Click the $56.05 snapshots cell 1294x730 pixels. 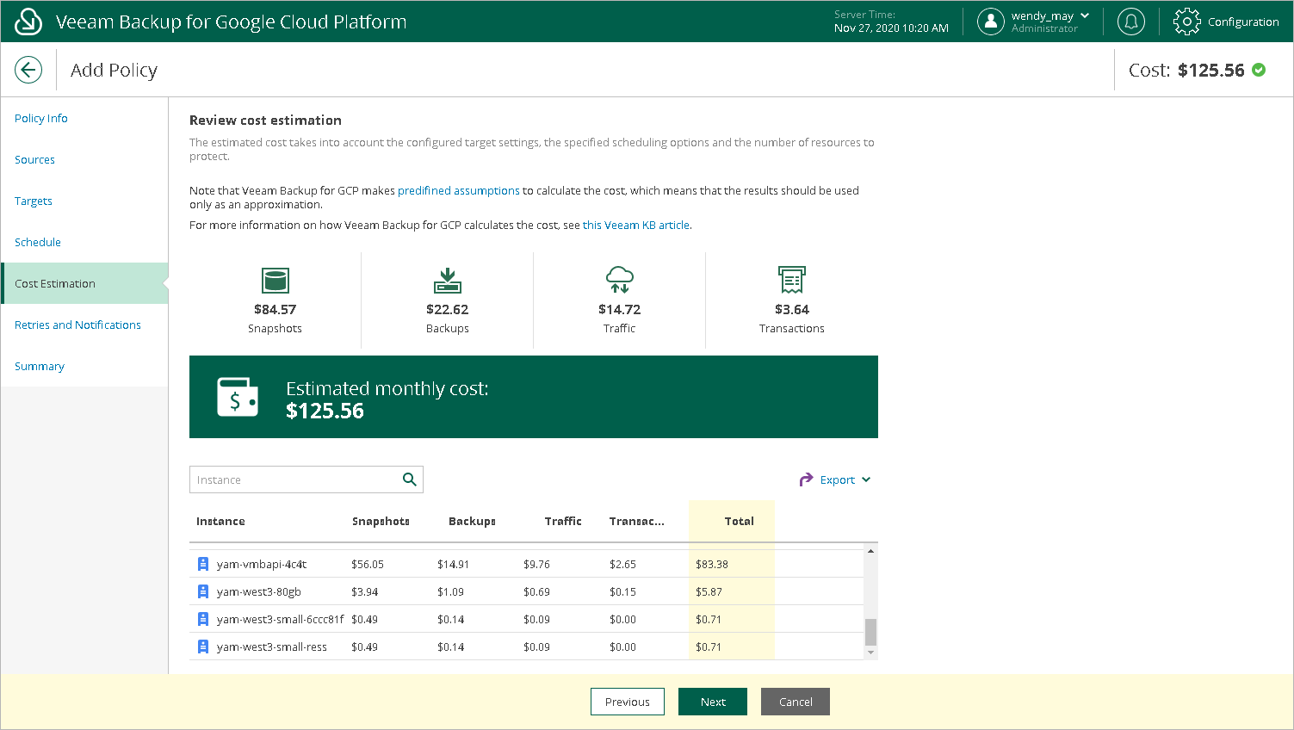pyautogui.click(x=368, y=564)
